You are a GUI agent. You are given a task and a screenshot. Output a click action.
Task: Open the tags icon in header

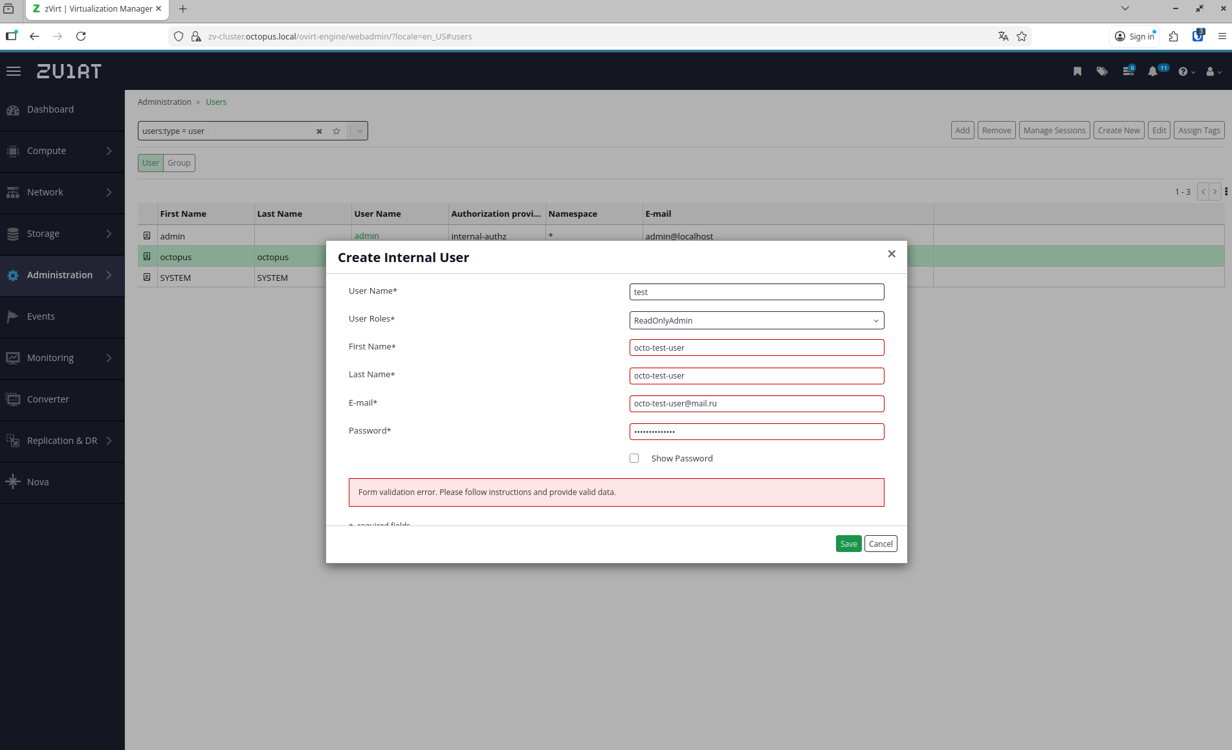pos(1102,71)
